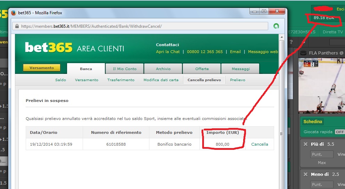Open the Archivio tab
This screenshot has width=345, height=189.
point(163,69)
